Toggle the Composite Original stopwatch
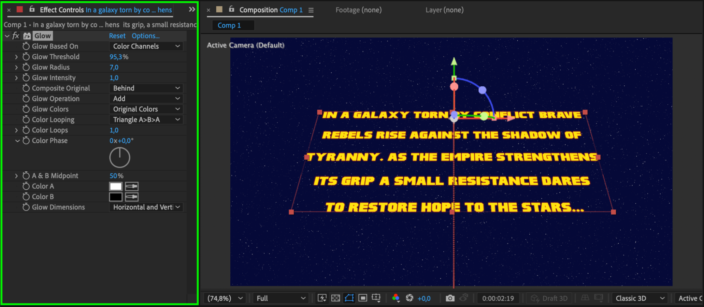Image resolution: width=704 pixels, height=307 pixels. tap(26, 88)
